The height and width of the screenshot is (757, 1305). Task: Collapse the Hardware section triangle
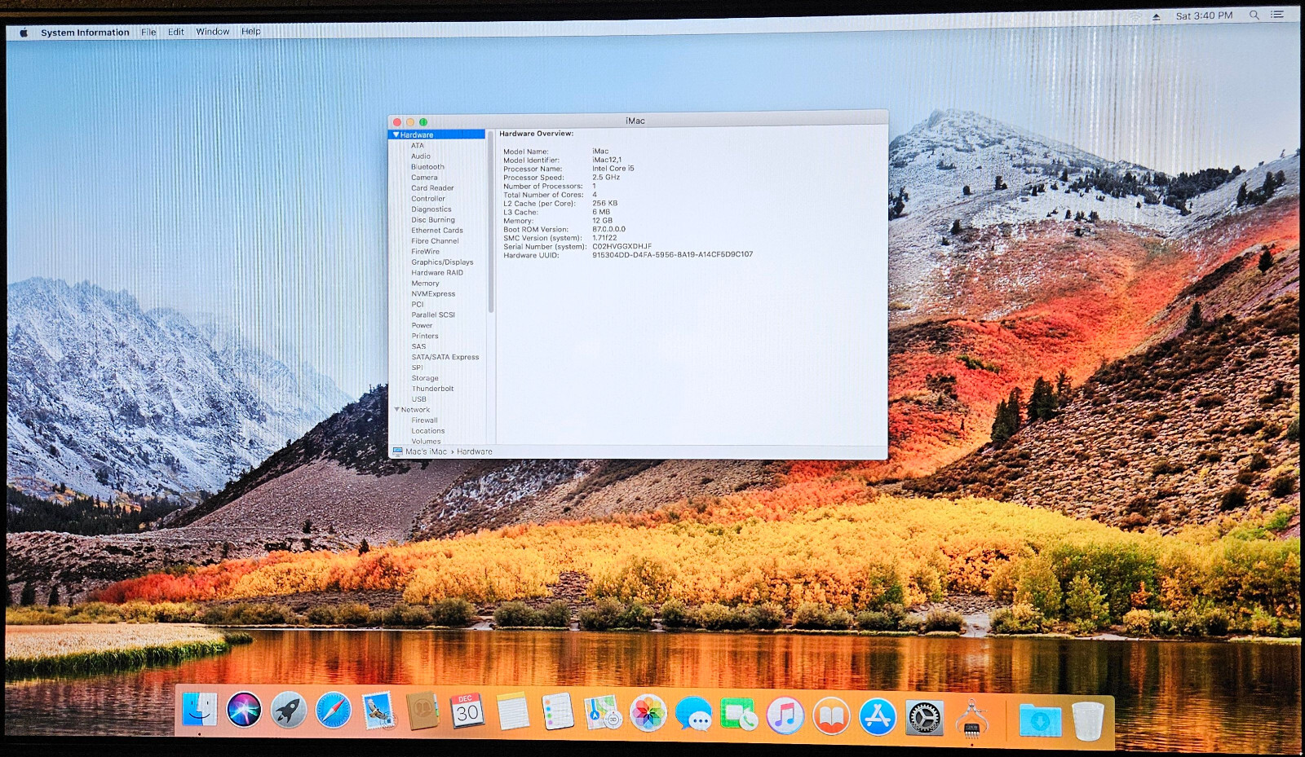click(396, 134)
